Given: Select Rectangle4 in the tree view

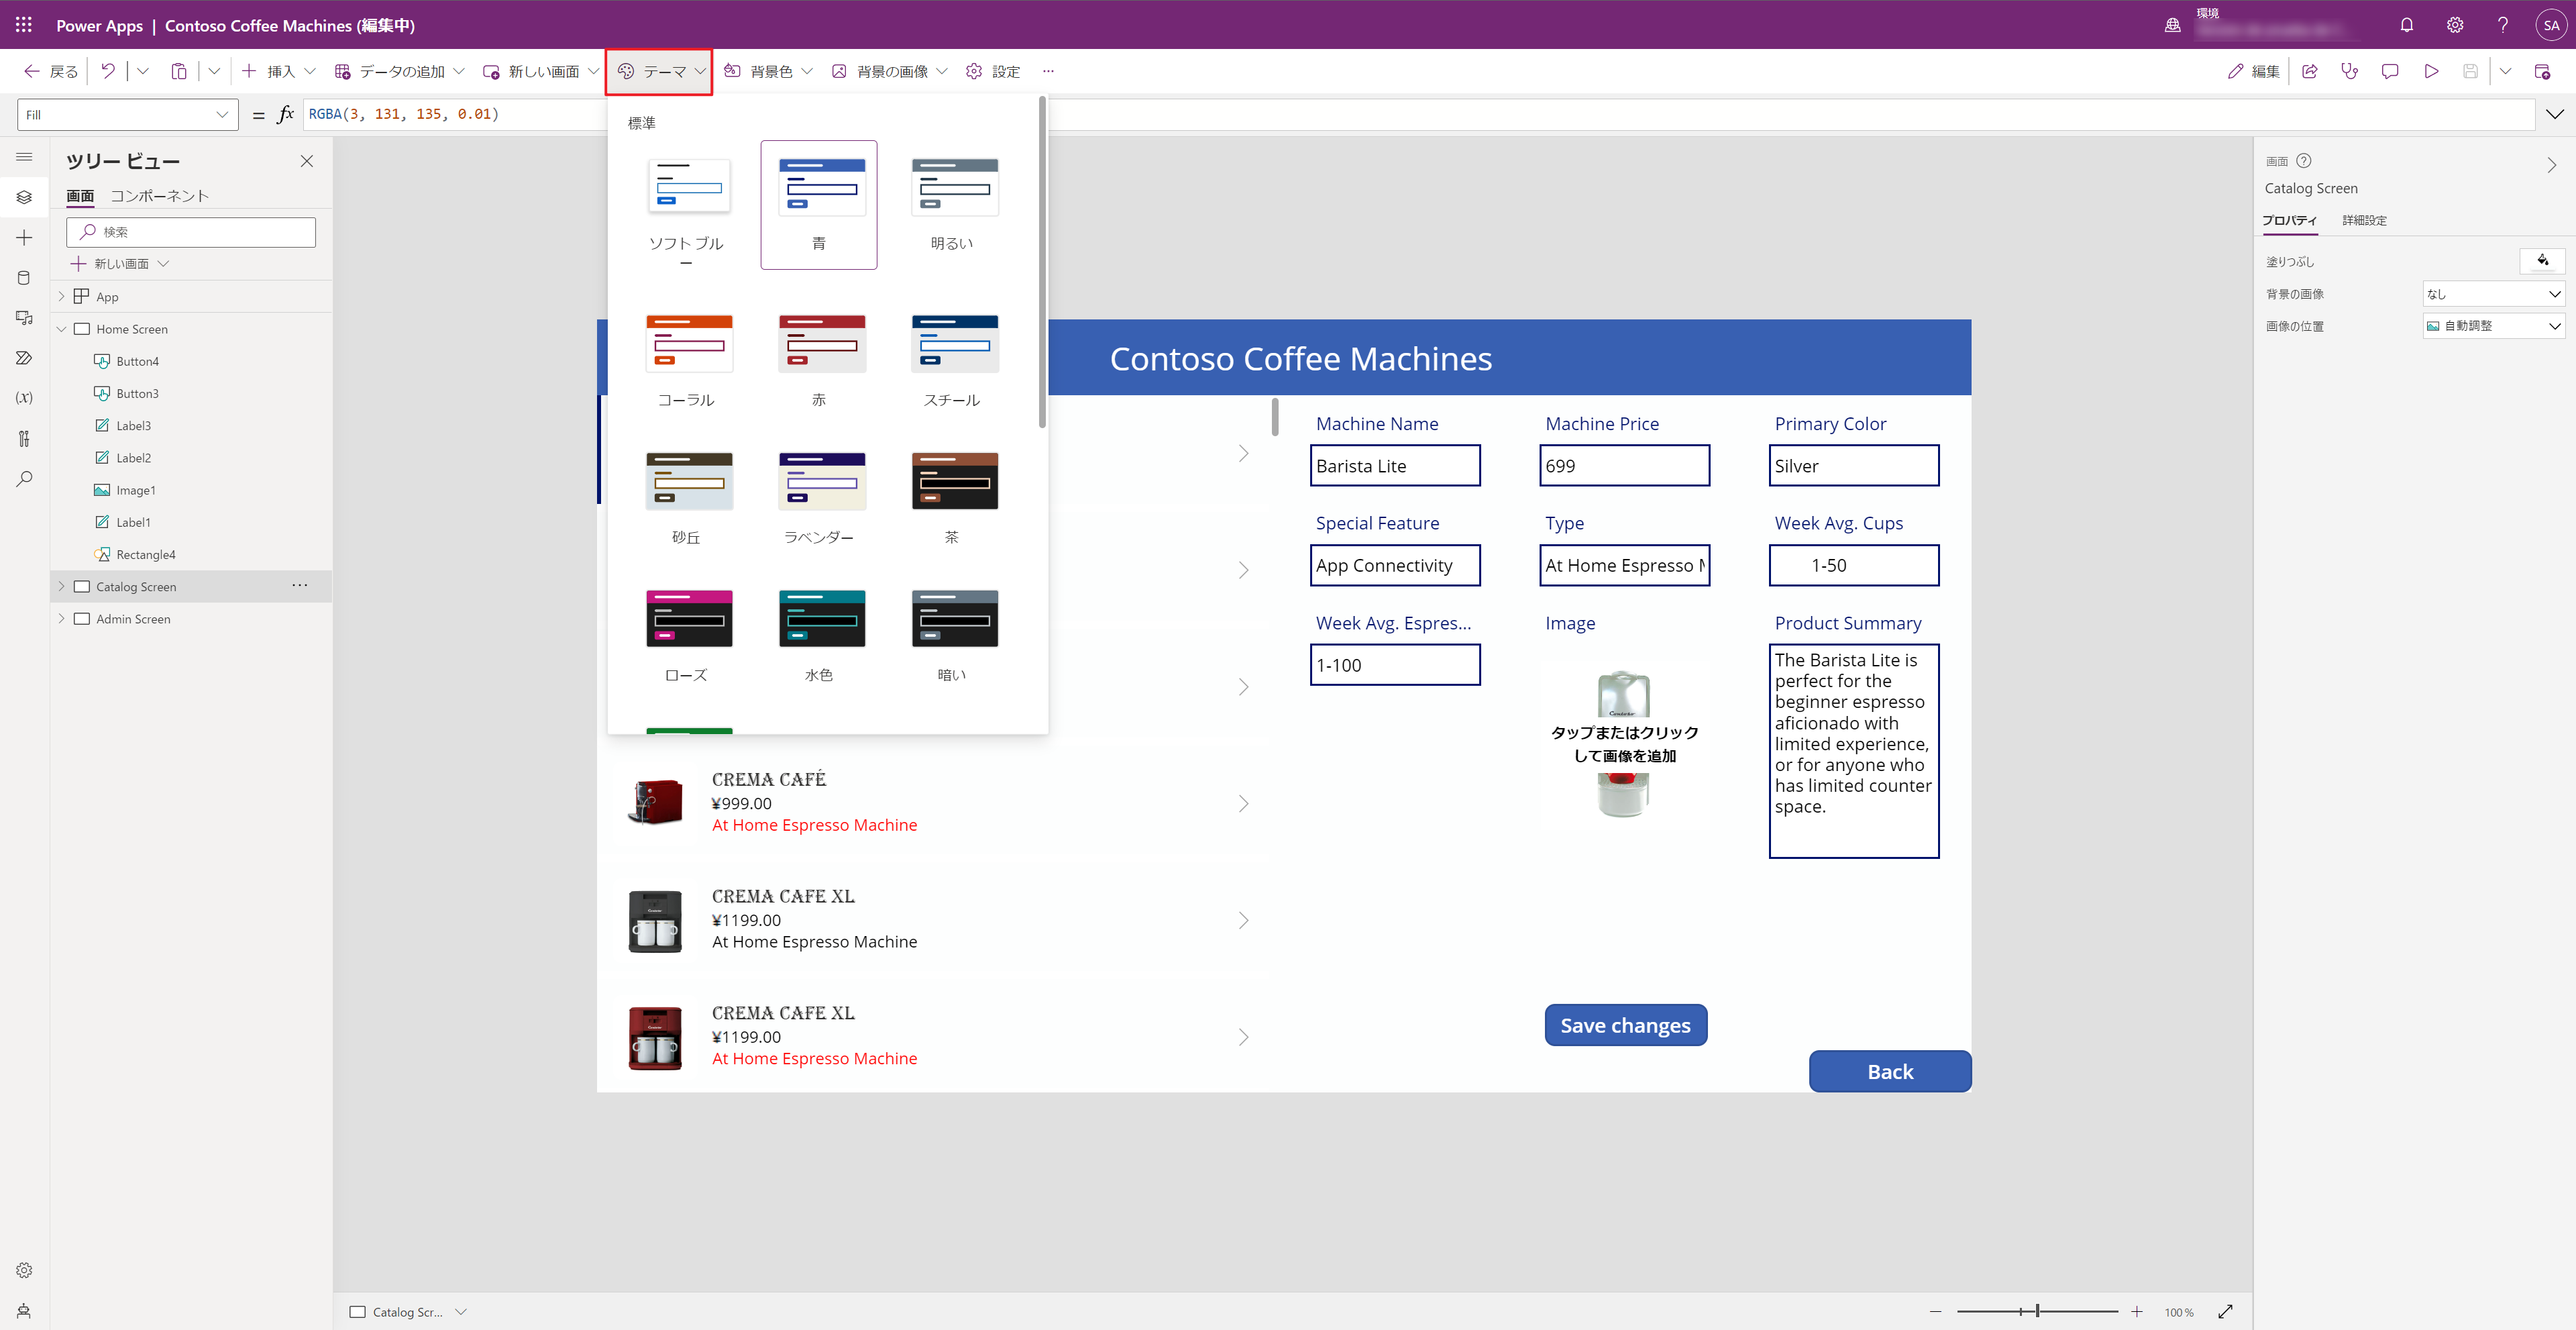Looking at the screenshot, I should [x=145, y=554].
